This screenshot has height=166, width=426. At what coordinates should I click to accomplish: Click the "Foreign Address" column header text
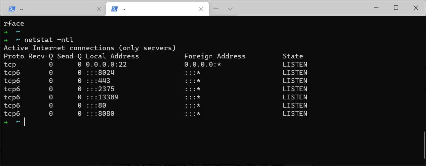tap(215, 56)
